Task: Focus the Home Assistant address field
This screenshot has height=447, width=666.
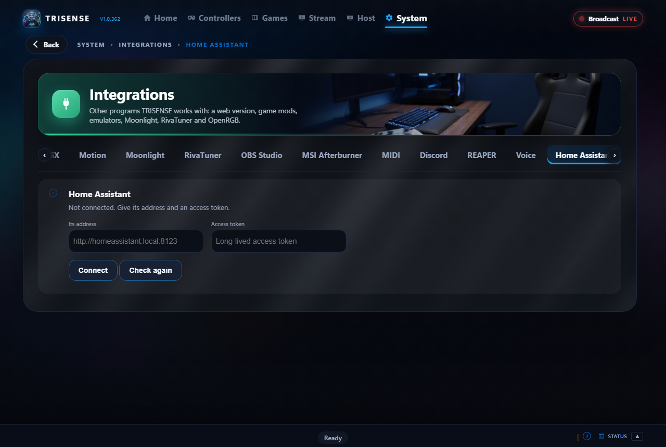Action: [x=136, y=241]
